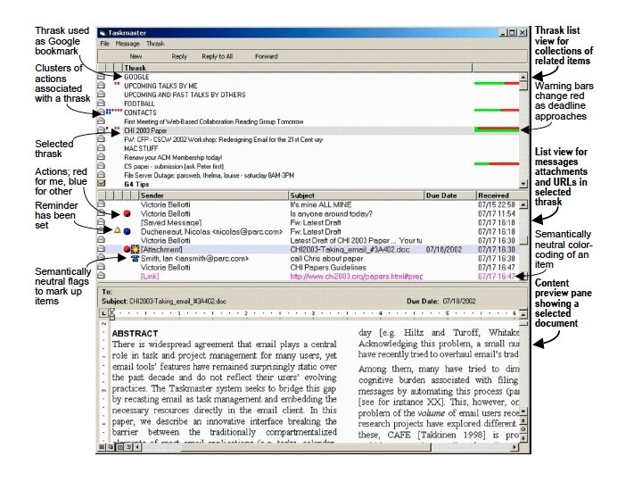642x482 pixels.
Task: Open the Thrask menu
Action: pos(155,44)
